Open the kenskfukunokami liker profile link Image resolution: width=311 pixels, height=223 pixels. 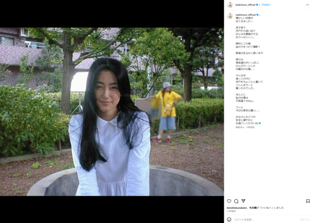click(237, 208)
